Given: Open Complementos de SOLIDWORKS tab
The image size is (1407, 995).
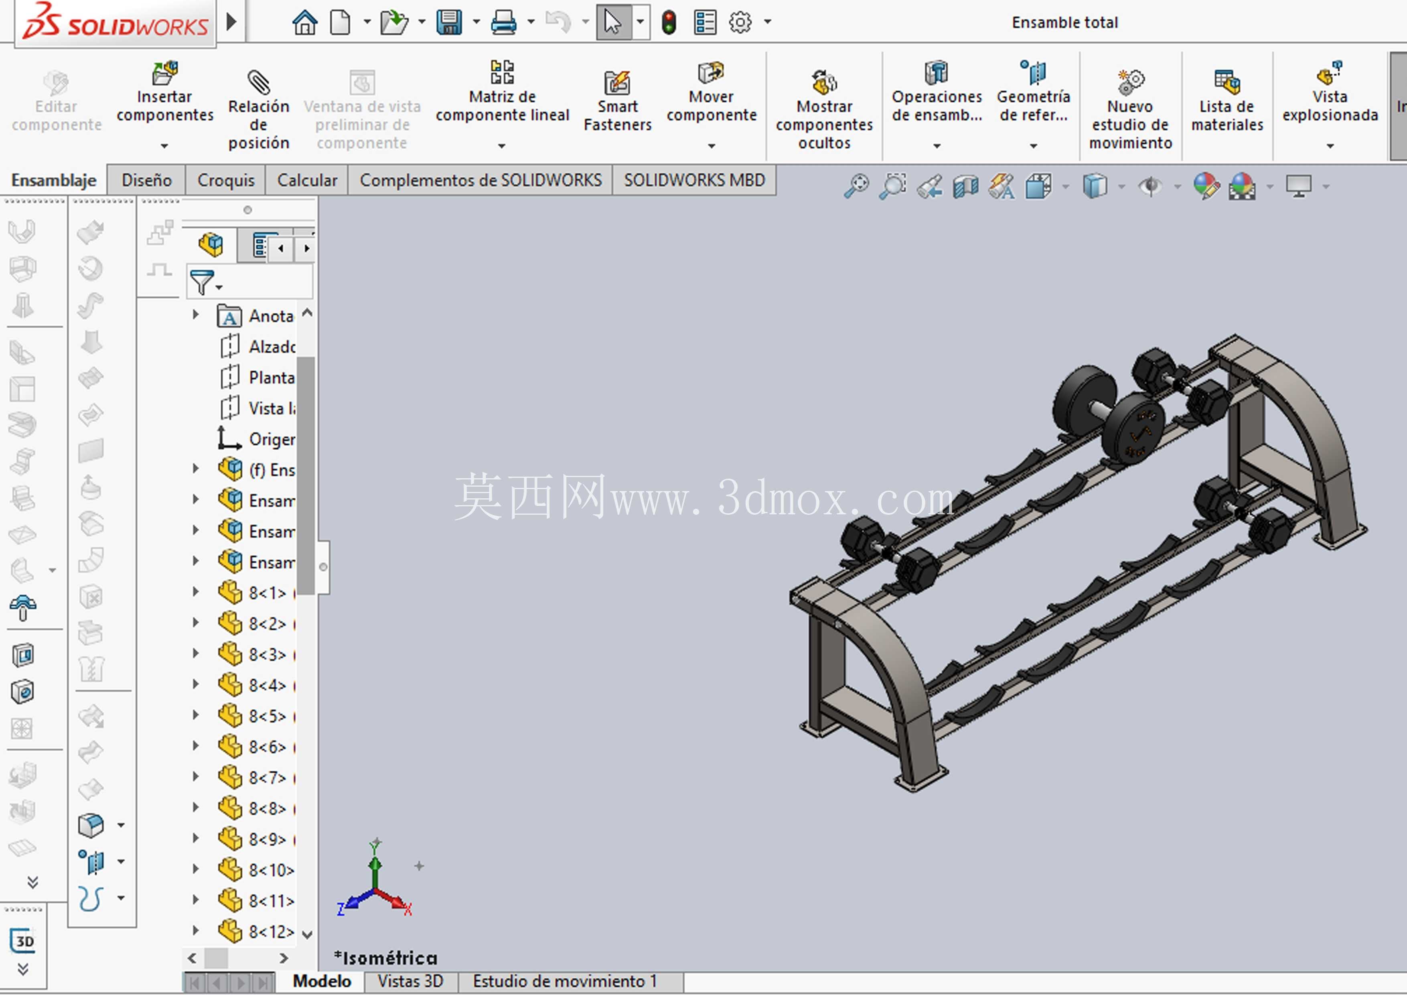Looking at the screenshot, I should point(480,180).
